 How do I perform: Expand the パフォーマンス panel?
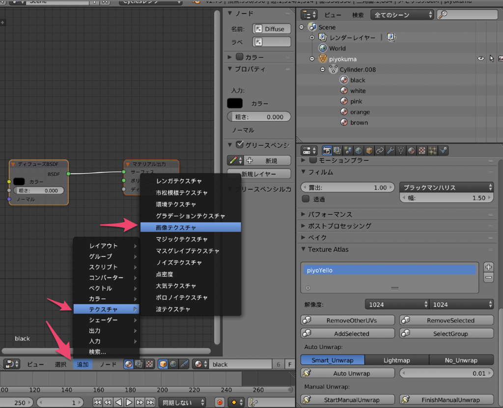[330, 214]
